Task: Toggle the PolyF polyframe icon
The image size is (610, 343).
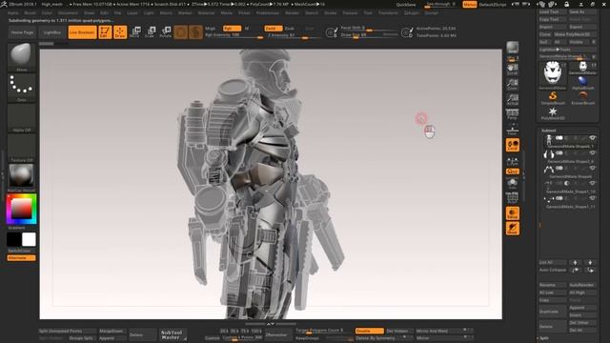Action: pyautogui.click(x=513, y=197)
